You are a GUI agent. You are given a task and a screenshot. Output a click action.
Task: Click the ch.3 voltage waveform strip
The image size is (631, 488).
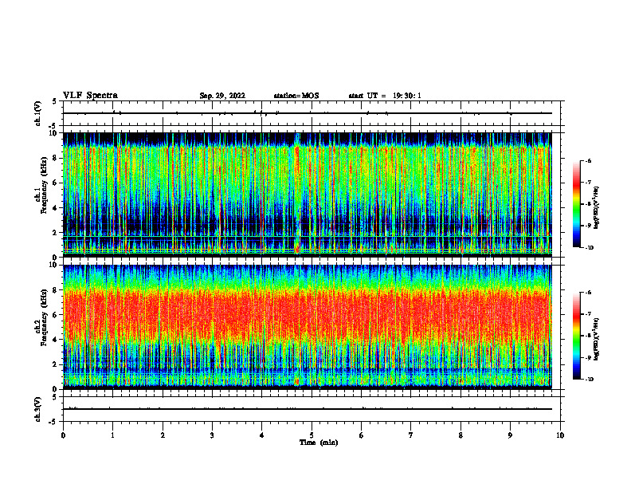tap(312, 409)
